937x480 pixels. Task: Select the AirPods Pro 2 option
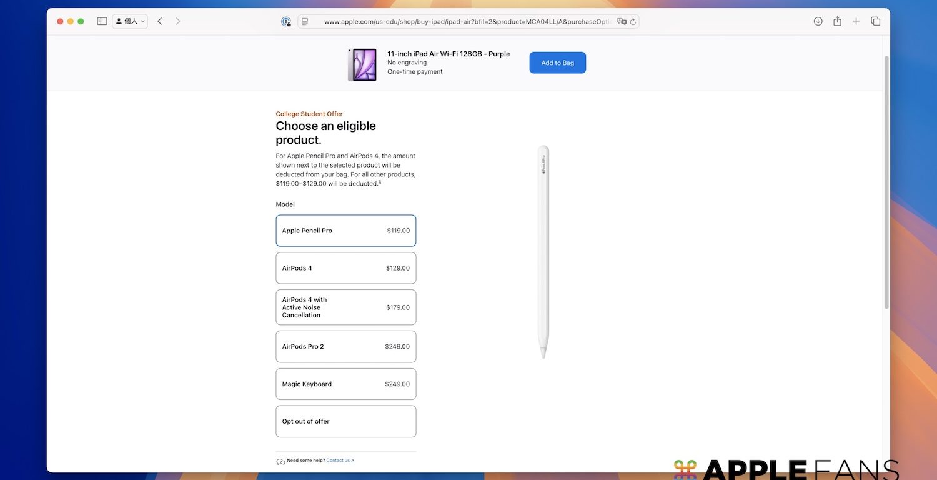tap(345, 346)
